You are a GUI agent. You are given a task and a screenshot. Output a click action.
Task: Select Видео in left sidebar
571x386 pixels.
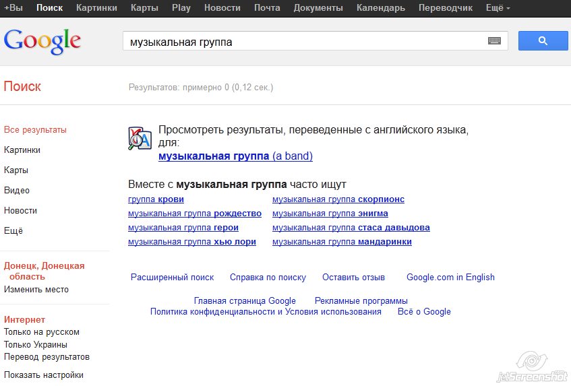coord(17,190)
